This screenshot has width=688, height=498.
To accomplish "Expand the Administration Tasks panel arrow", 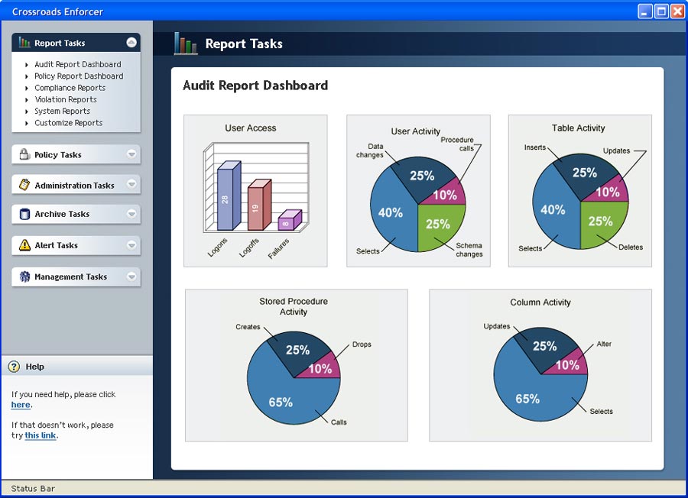I will tap(131, 184).
